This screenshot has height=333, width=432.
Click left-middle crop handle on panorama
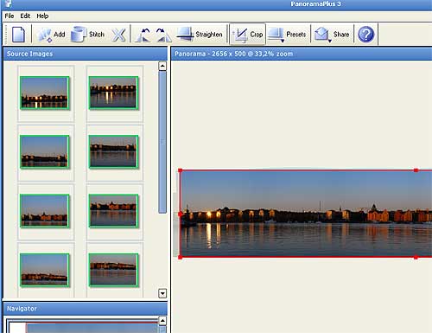[x=181, y=214]
